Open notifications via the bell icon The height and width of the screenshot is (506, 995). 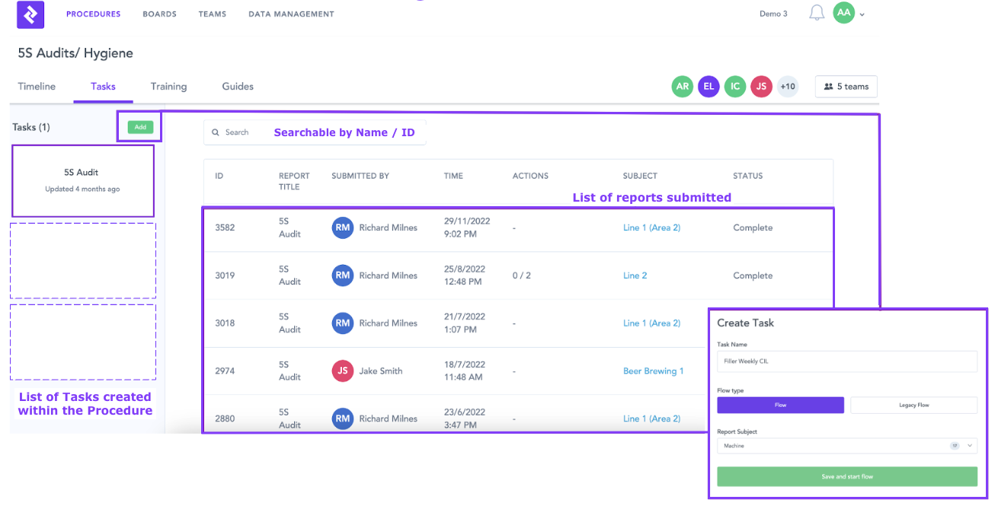(x=815, y=13)
